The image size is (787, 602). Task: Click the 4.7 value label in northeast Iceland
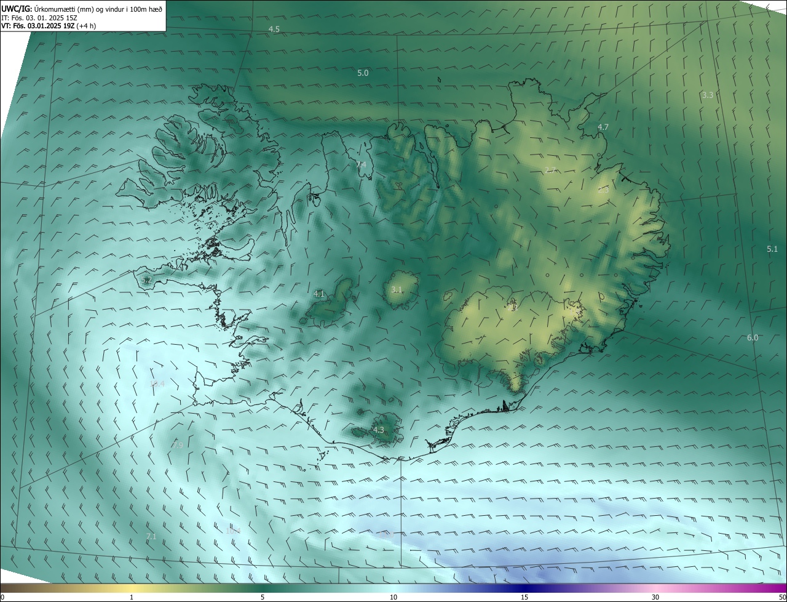(603, 127)
